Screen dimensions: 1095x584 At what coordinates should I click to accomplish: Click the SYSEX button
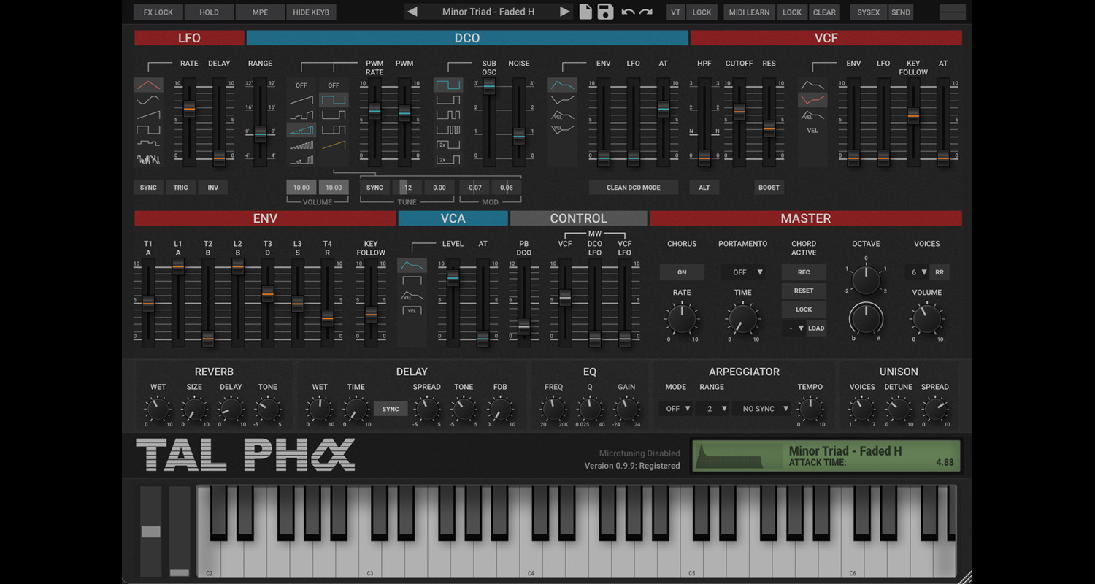tap(869, 12)
